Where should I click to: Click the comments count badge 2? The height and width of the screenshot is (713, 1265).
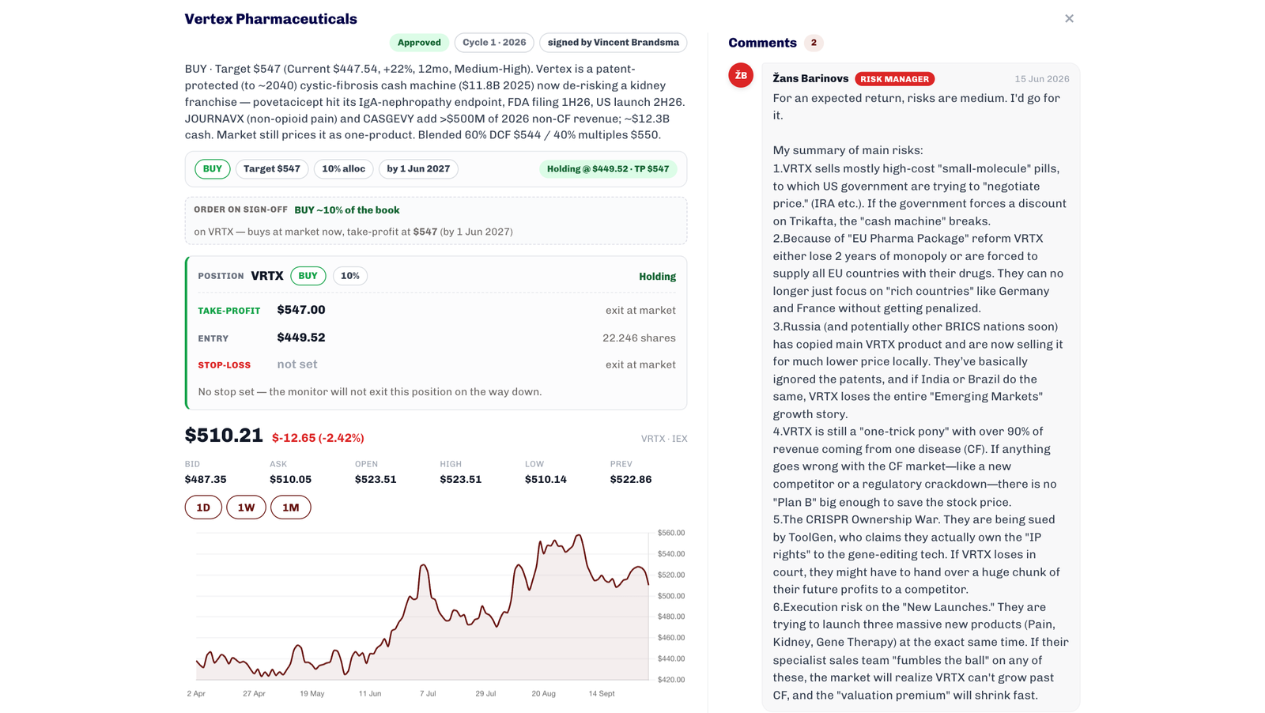point(814,43)
